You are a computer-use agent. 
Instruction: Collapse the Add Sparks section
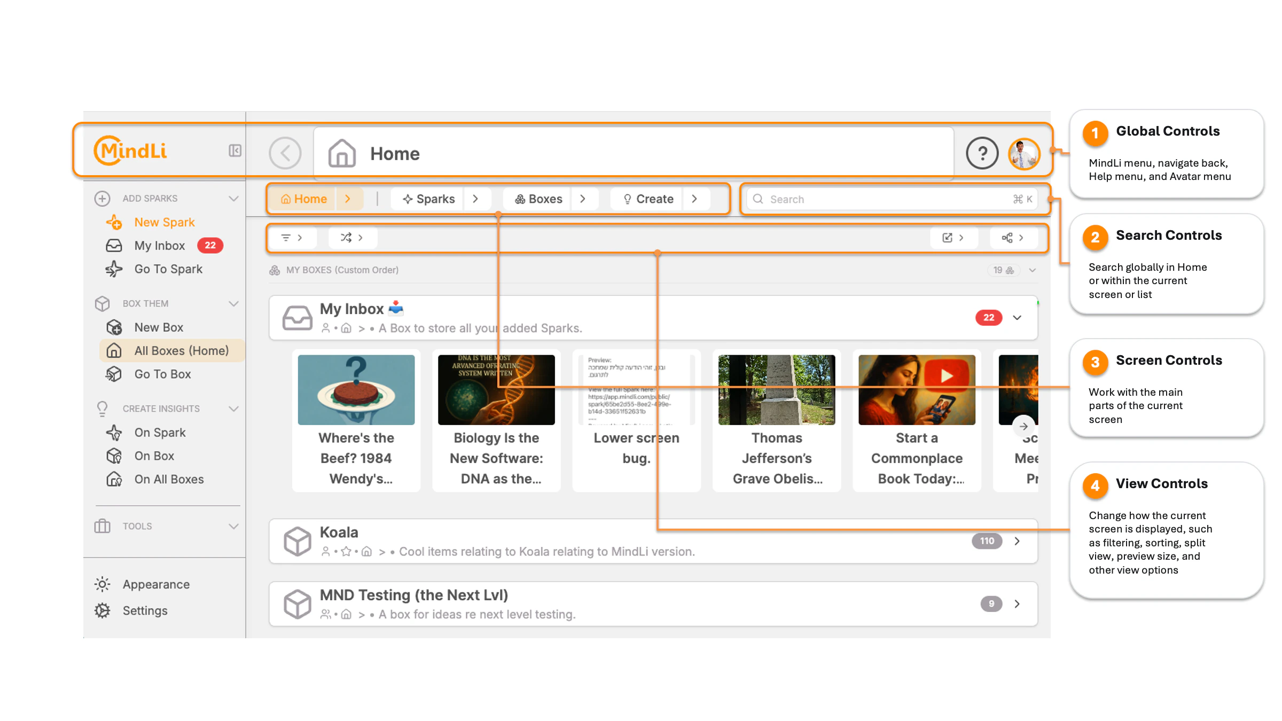coord(233,199)
